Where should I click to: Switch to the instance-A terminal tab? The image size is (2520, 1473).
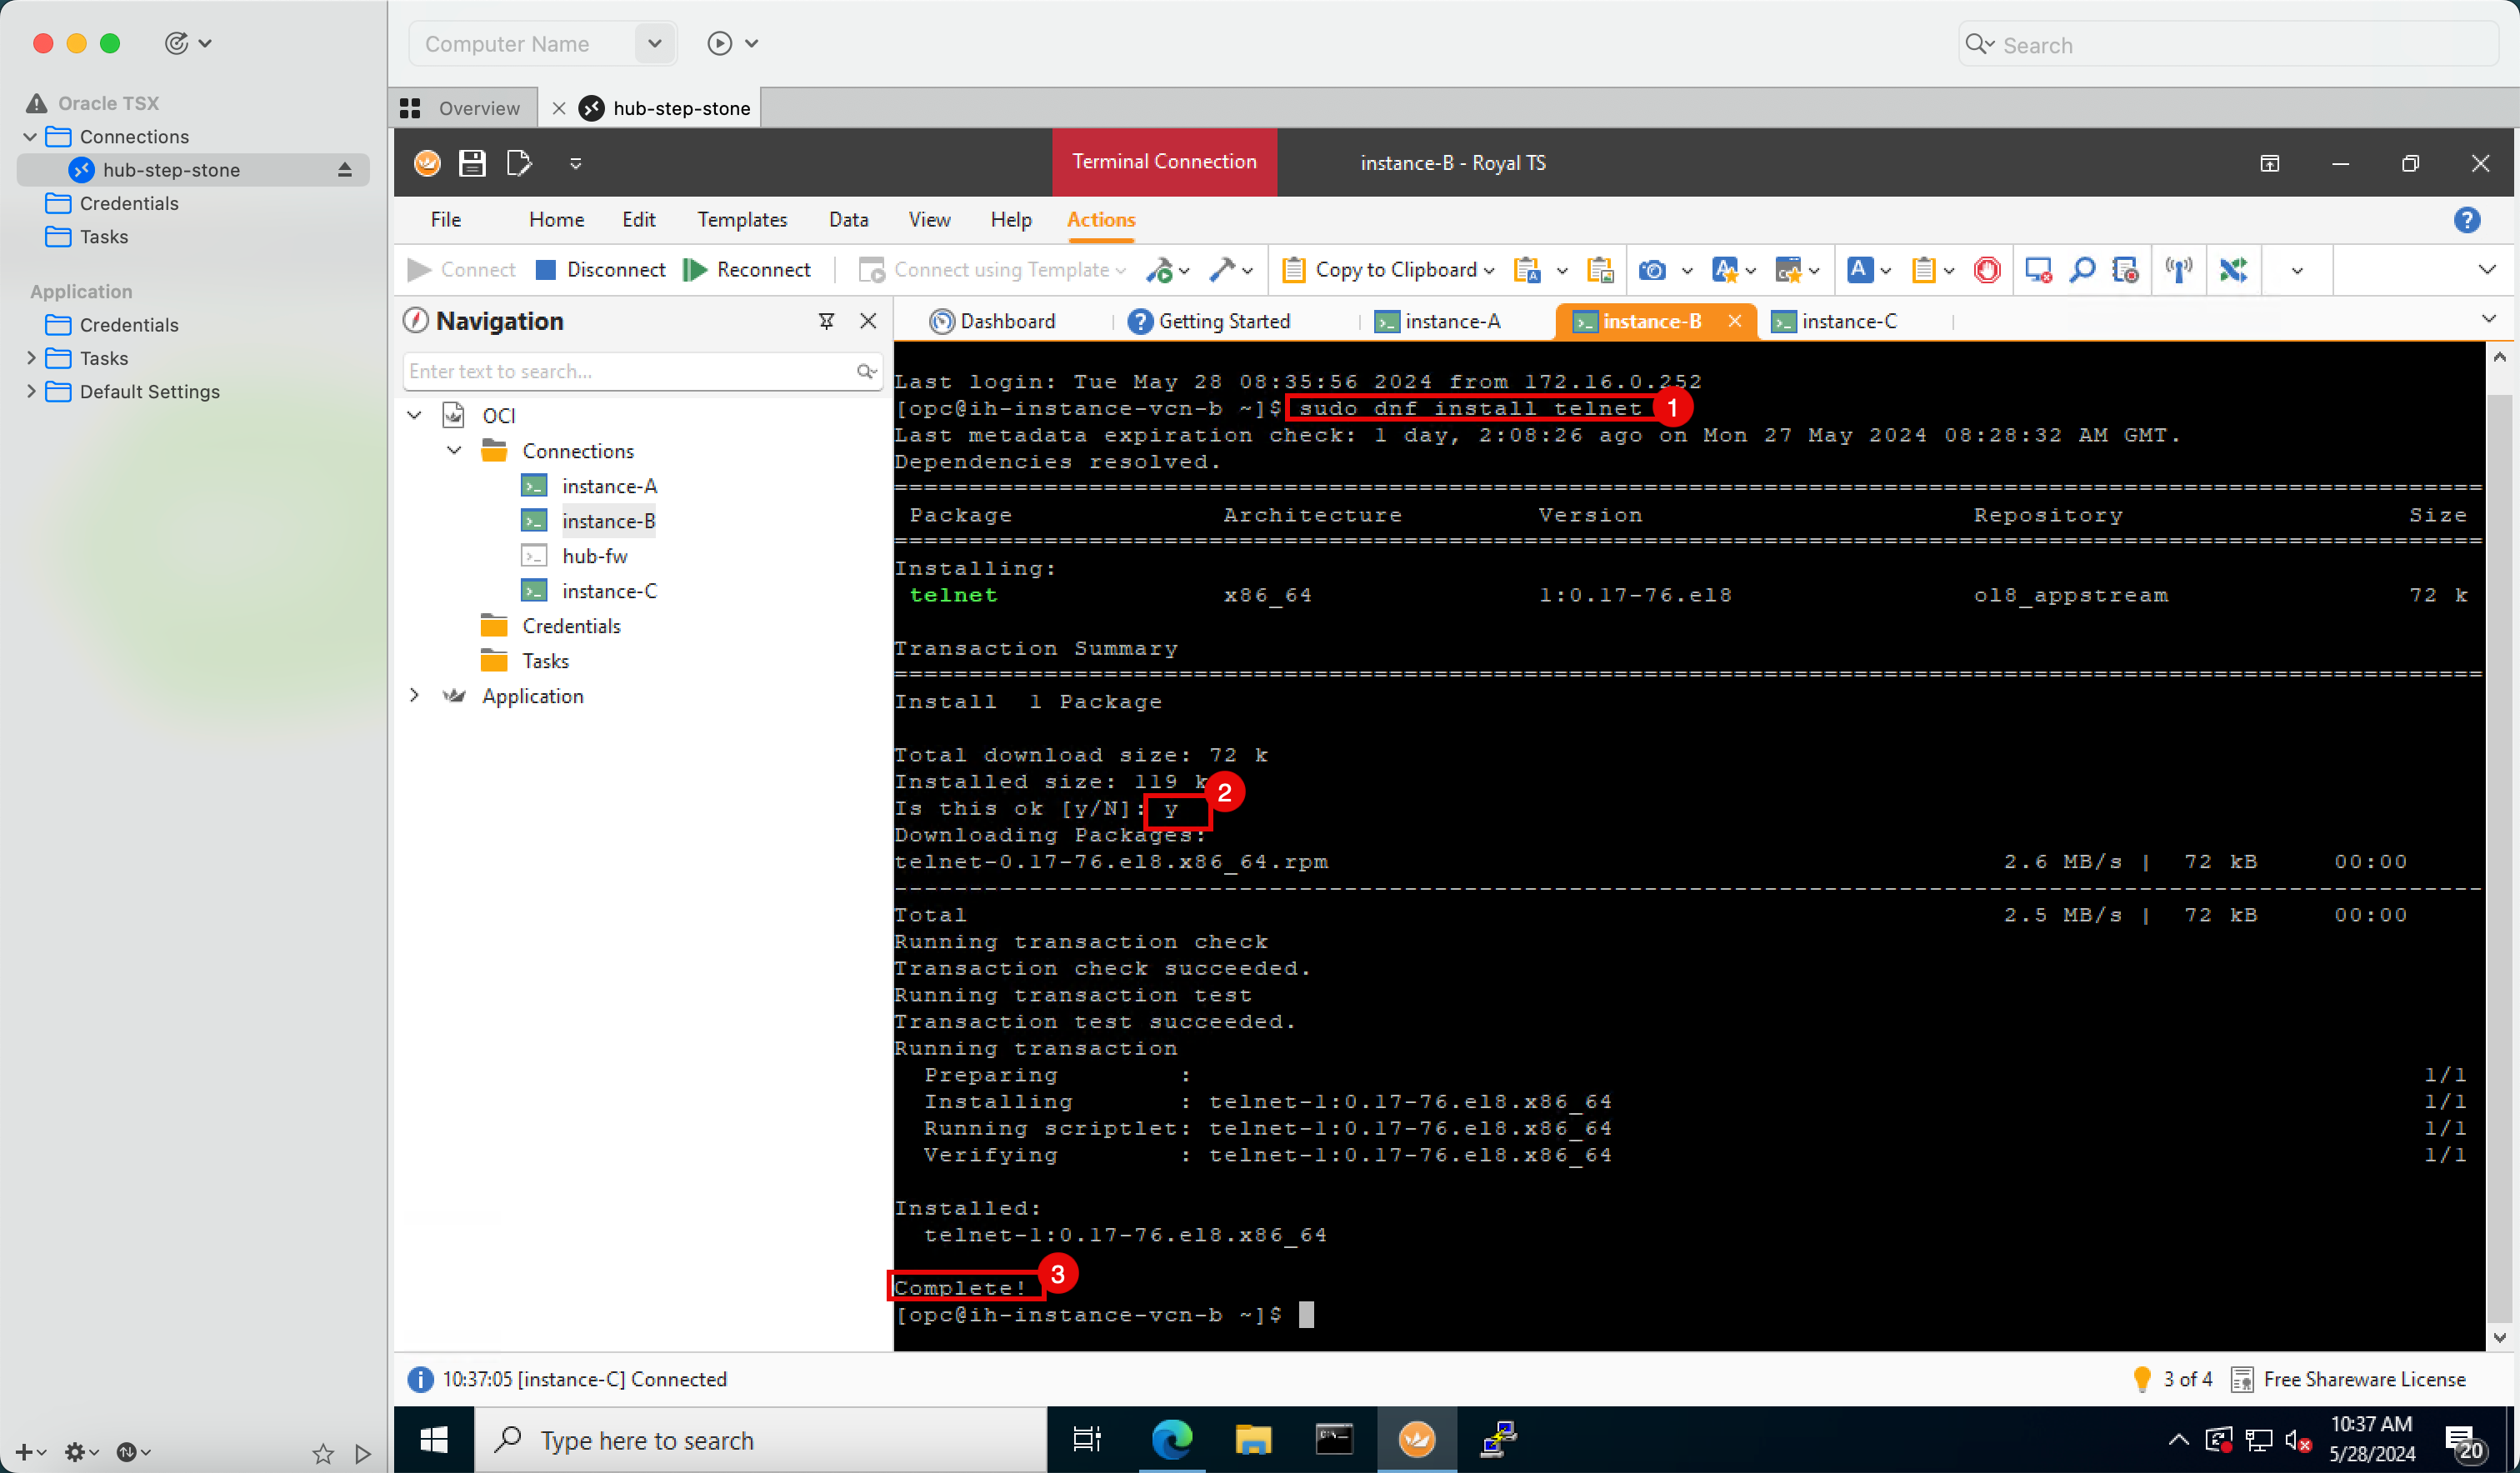(1454, 321)
